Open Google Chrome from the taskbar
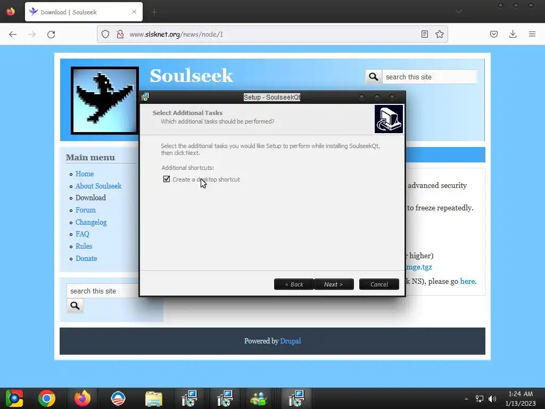The image size is (545, 409). pos(47,398)
